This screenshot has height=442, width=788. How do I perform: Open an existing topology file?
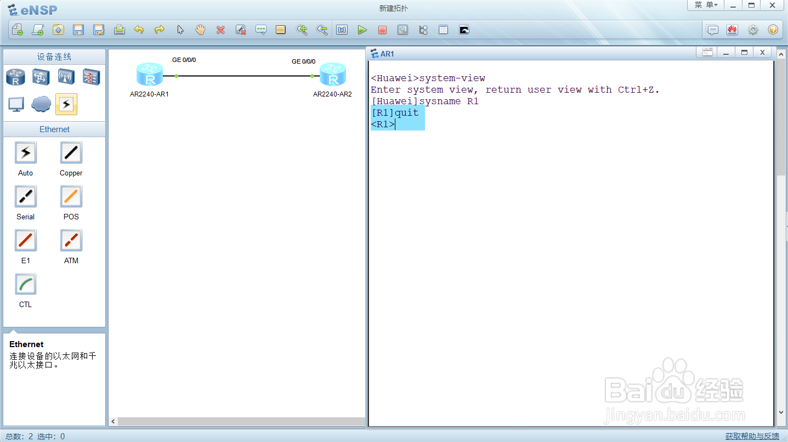pyautogui.click(x=58, y=30)
